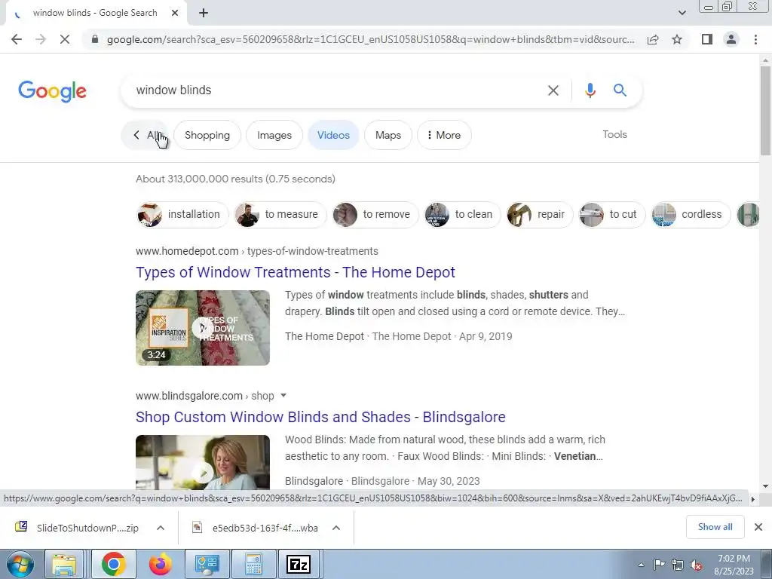Viewport: 772px width, 579px height.
Task: Open Shop Custom Window Blinds Blindsgalore link
Action: [320, 417]
